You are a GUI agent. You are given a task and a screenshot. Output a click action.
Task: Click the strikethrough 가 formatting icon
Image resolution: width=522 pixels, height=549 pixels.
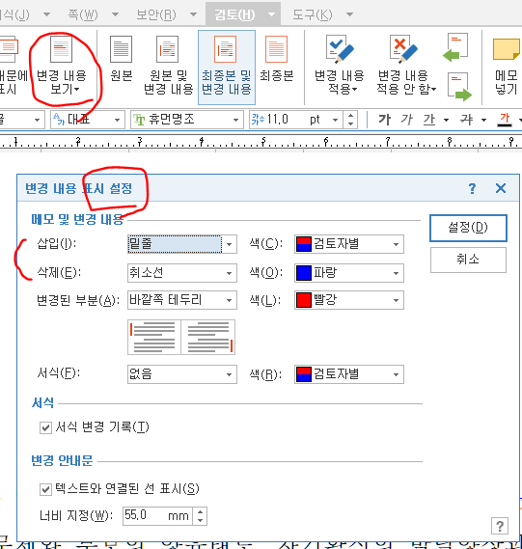pos(467,120)
